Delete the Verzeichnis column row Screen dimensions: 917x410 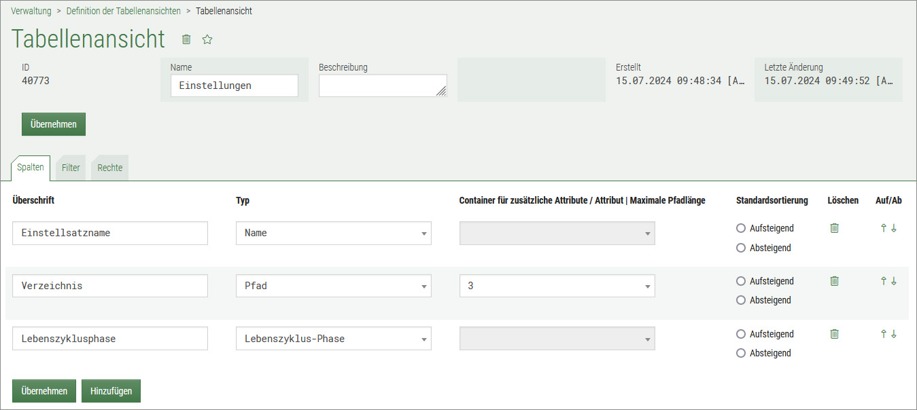[x=834, y=281]
